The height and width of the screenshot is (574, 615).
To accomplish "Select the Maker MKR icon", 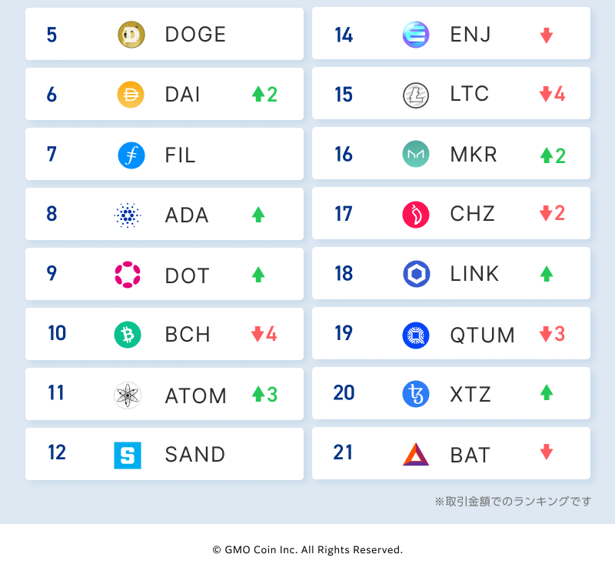I will [x=416, y=155].
